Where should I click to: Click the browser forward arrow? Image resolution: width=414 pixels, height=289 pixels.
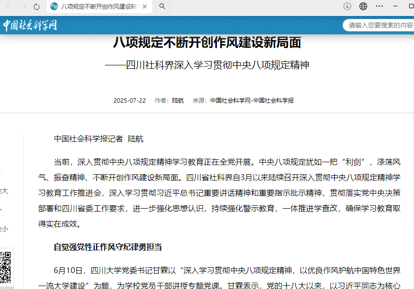click(x=24, y=6)
